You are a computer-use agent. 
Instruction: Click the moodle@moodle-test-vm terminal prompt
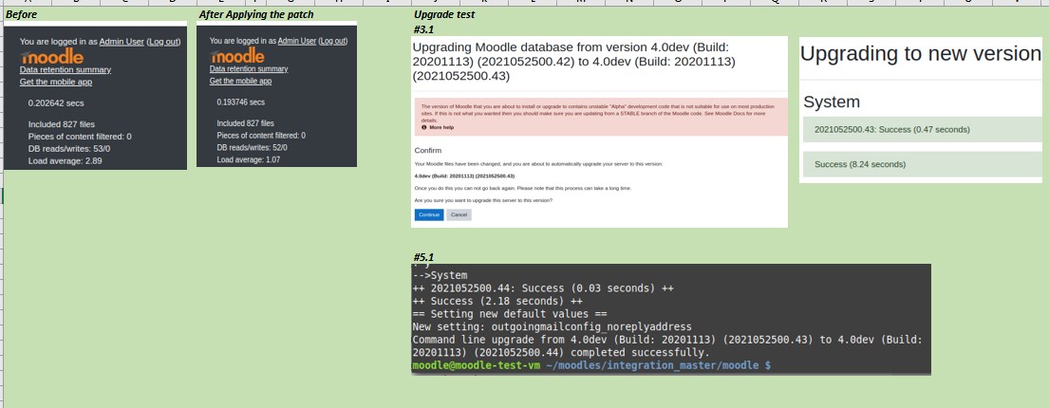point(478,365)
